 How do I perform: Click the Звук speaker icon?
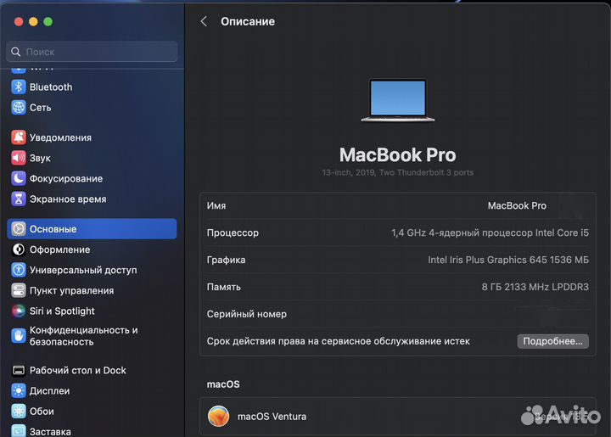coord(19,158)
